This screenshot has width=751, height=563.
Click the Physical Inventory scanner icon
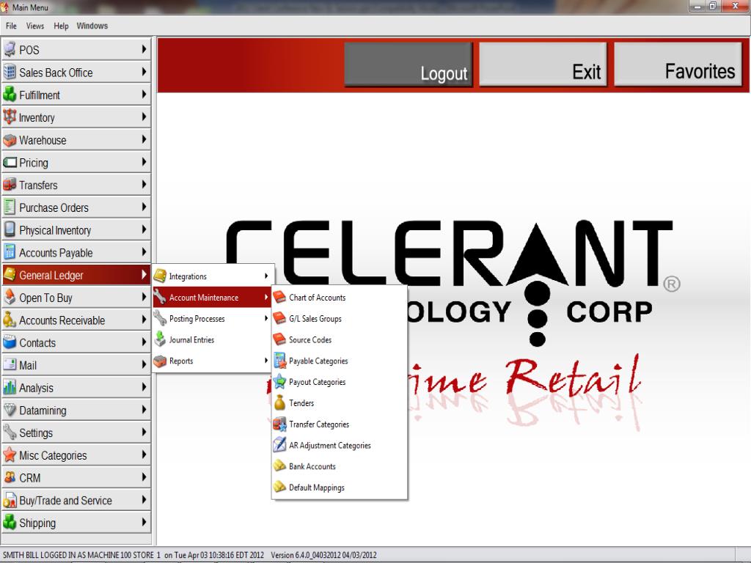tap(10, 229)
